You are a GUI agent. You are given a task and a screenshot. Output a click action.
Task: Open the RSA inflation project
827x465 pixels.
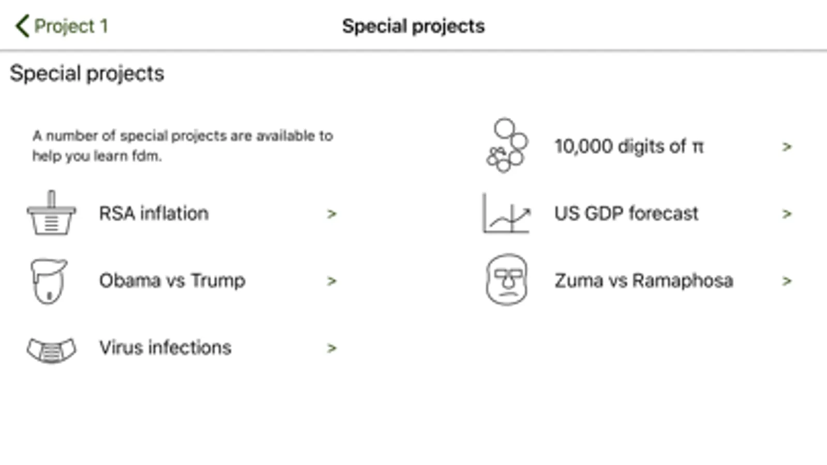[154, 213]
